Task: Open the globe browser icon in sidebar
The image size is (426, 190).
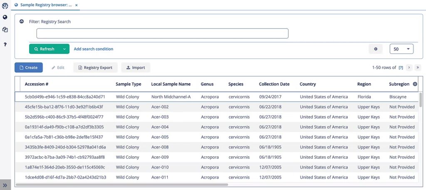Action: (5, 17)
